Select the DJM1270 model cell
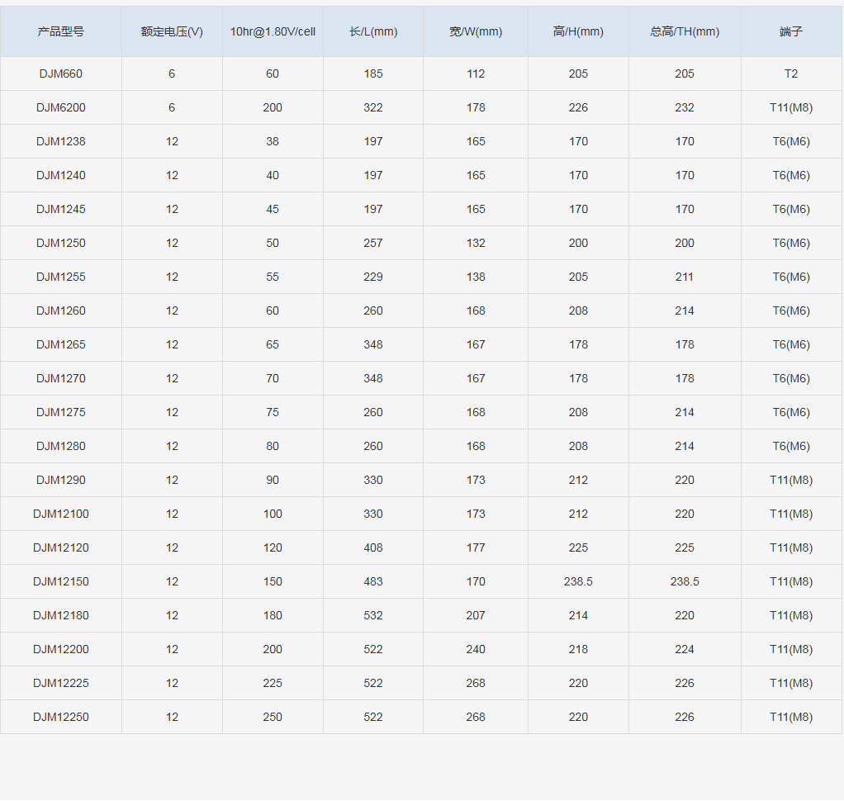 (x=61, y=378)
